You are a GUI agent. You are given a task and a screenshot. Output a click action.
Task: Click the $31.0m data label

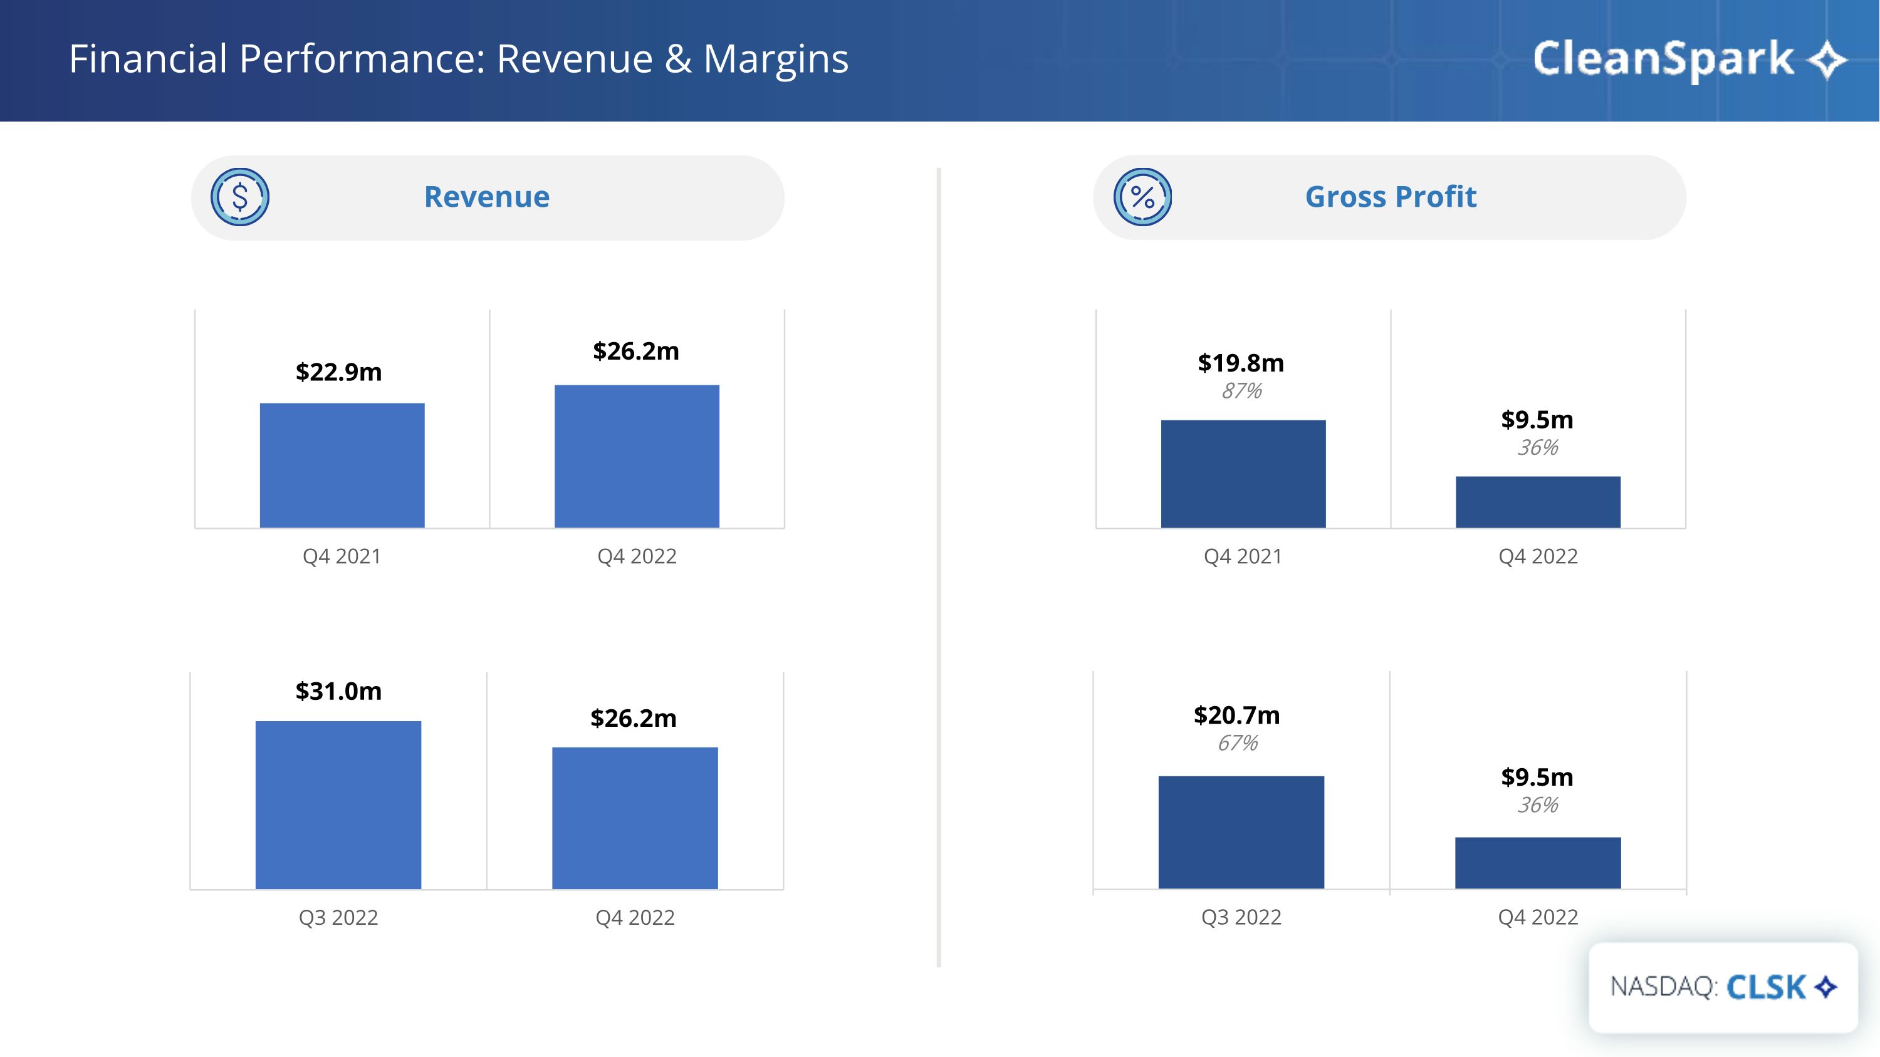(x=338, y=691)
